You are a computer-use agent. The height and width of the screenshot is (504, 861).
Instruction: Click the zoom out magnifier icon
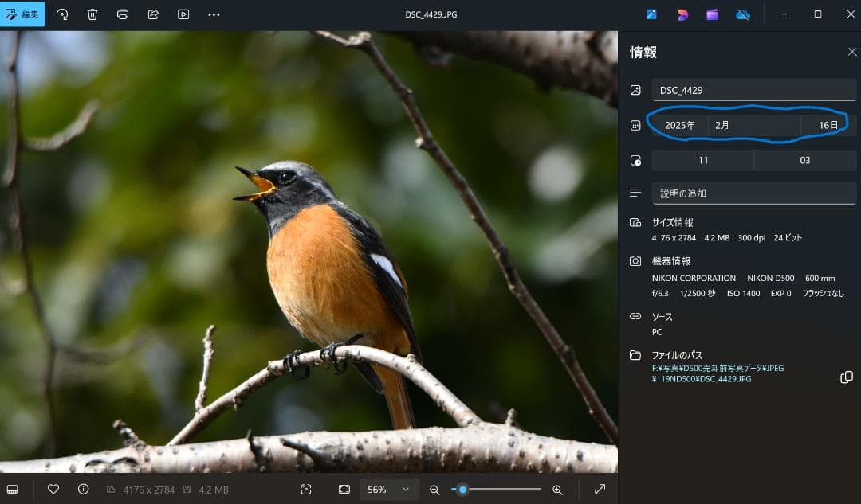point(434,490)
